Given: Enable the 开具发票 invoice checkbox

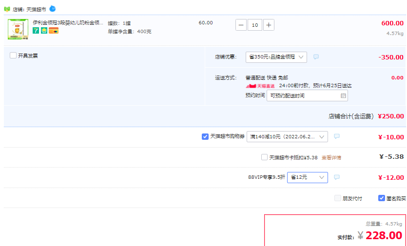Looking at the screenshot, I should point(13,55).
